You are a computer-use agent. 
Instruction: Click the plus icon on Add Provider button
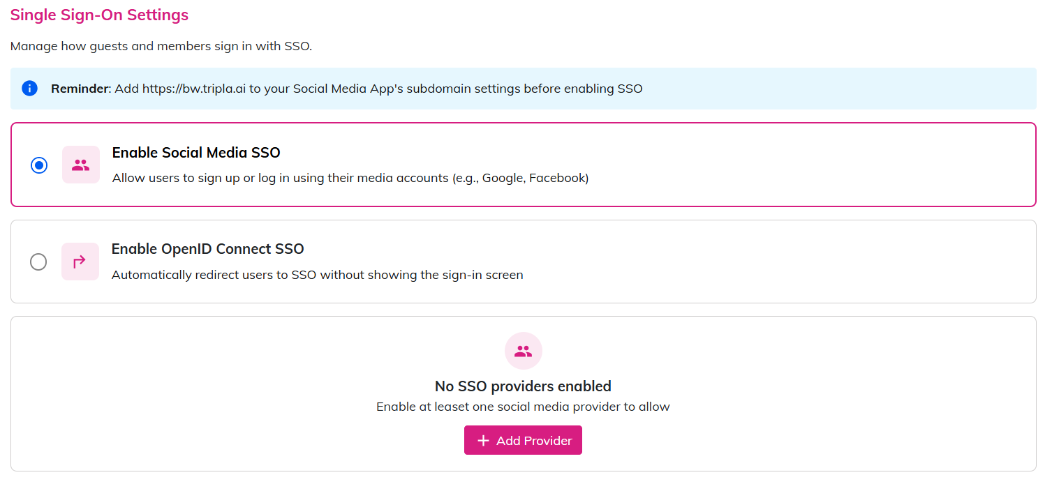pyautogui.click(x=483, y=441)
